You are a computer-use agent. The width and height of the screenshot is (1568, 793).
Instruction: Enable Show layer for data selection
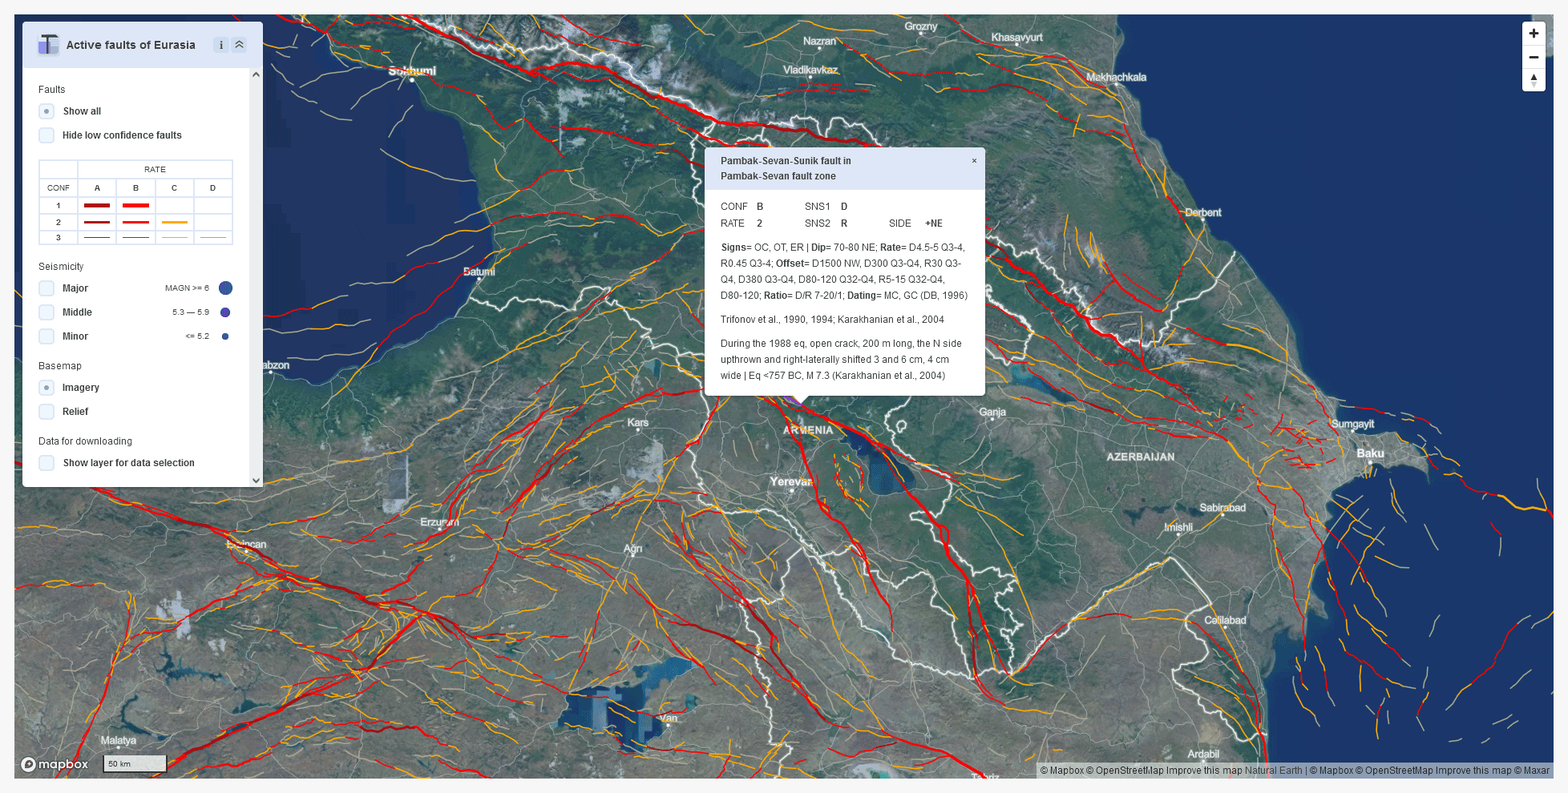tap(46, 463)
